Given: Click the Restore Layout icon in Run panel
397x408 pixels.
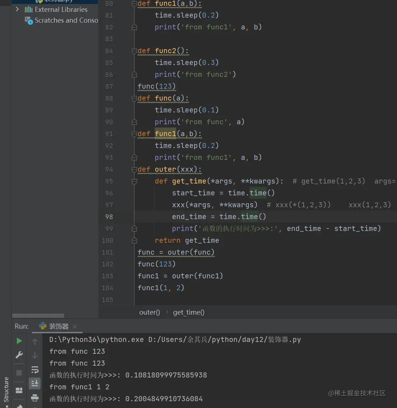Looking at the screenshot, I should point(19,390).
